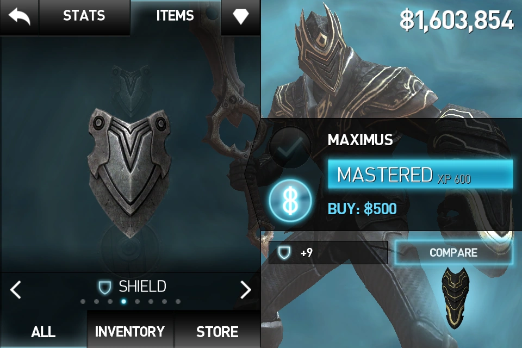Select the first page indicator dot

(83, 302)
